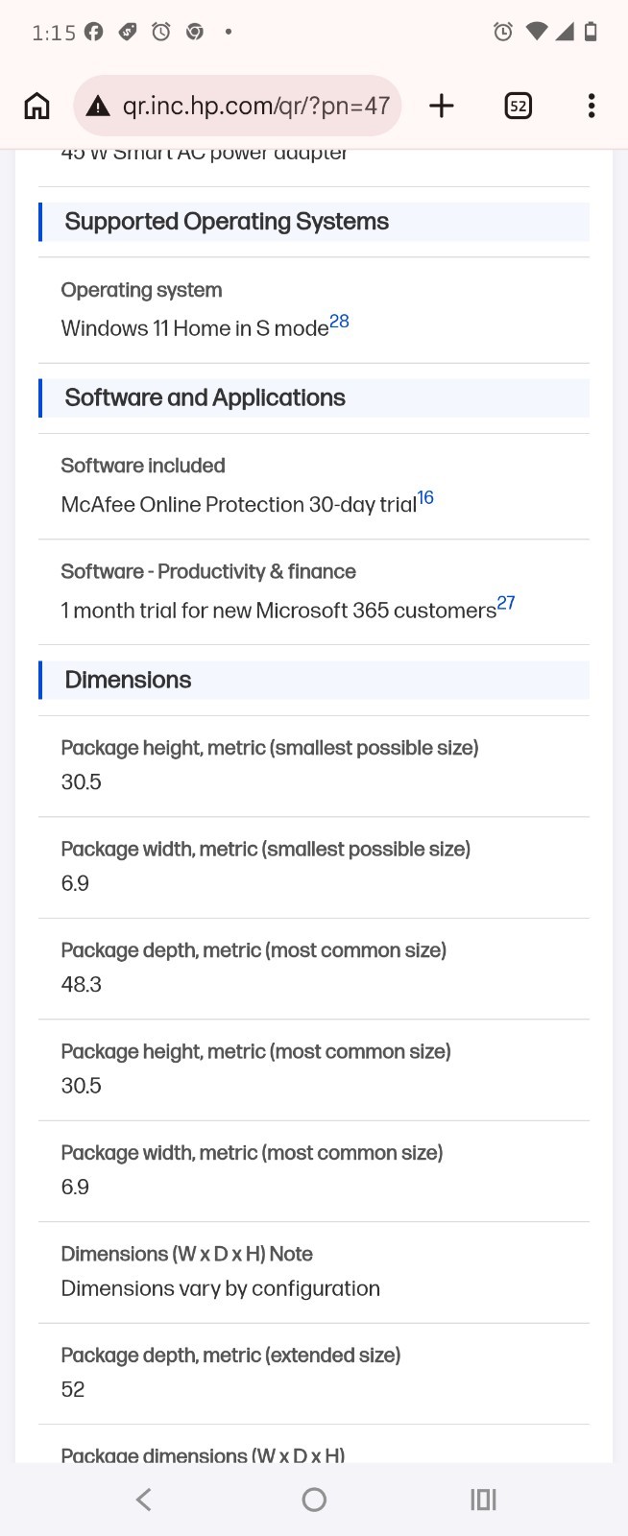The height and width of the screenshot is (1536, 628).
Task: Open the tab switcher showing 52 tabs
Action: (x=518, y=106)
